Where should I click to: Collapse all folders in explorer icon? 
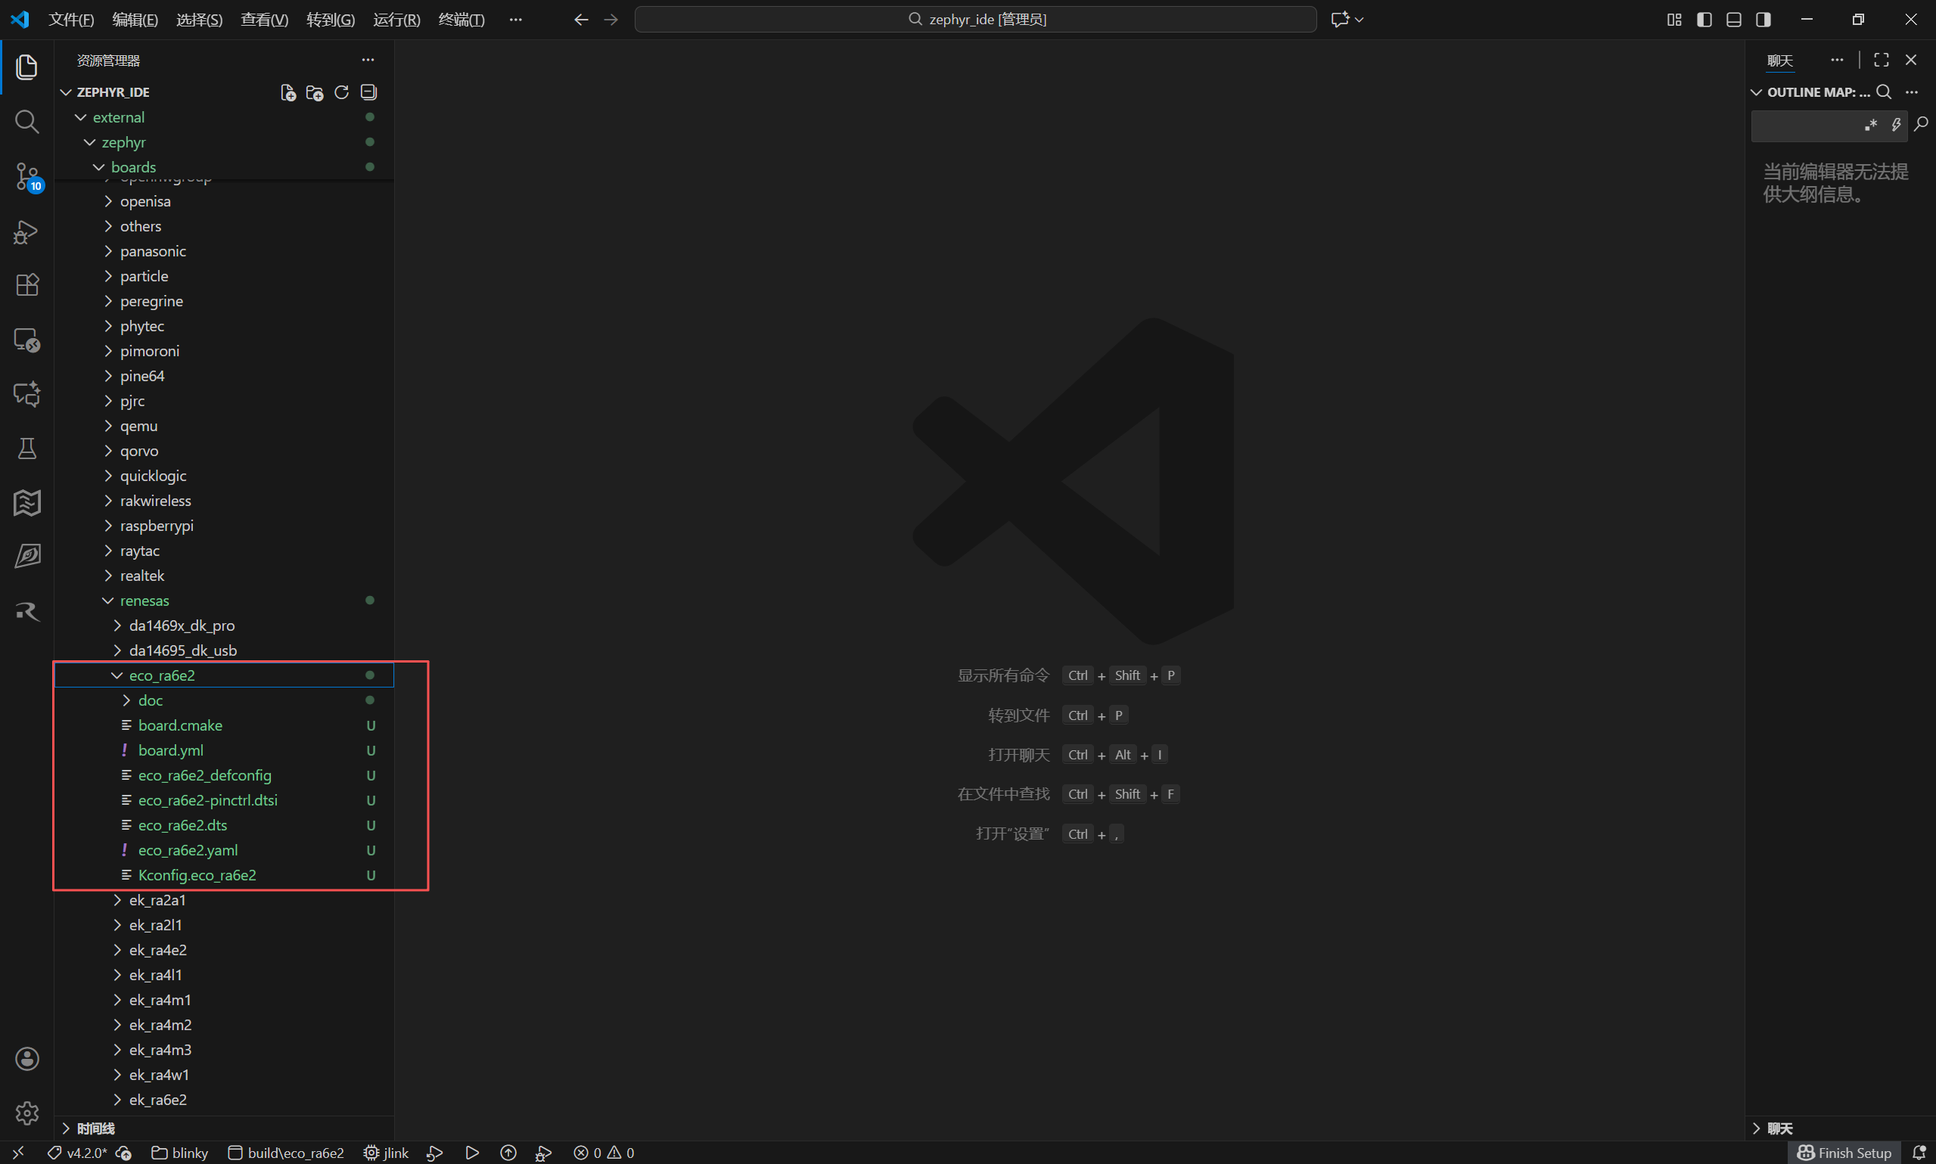[x=368, y=92]
